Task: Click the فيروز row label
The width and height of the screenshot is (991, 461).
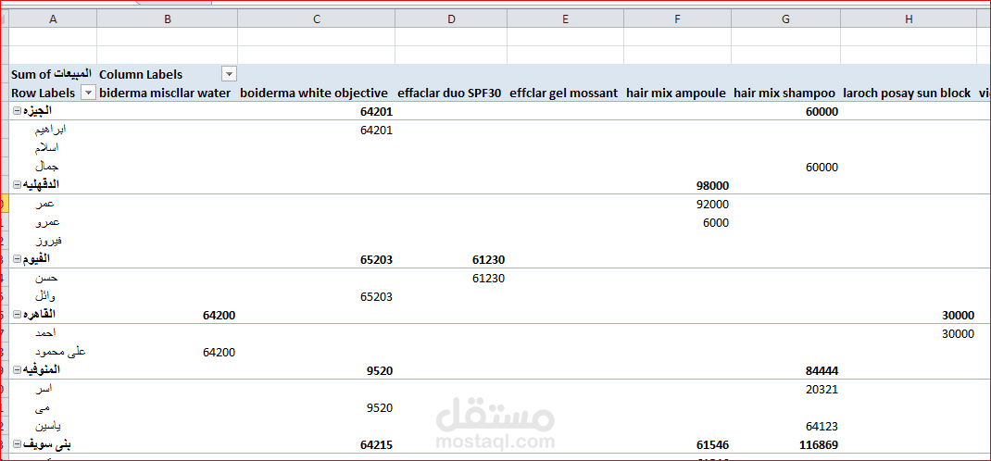Action: click(x=48, y=242)
